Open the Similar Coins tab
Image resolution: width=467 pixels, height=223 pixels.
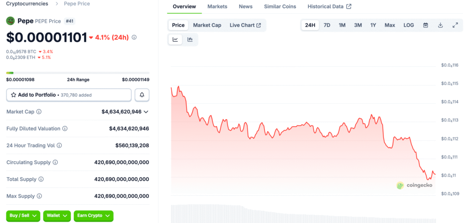[280, 6]
